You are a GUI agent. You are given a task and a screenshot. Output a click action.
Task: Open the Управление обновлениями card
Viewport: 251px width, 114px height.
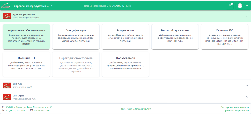tap(26, 37)
